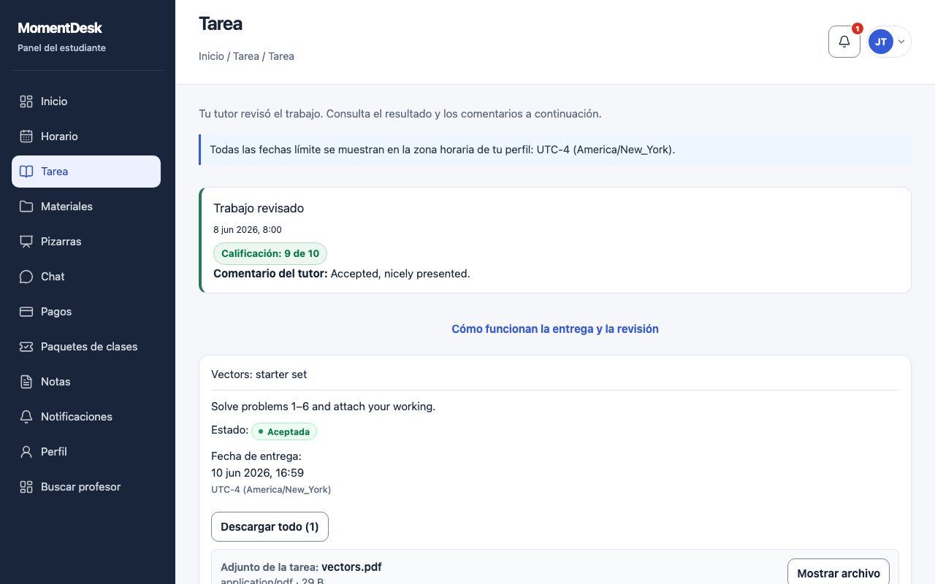
Task: Click the Aceptada status badge
Action: coord(284,431)
